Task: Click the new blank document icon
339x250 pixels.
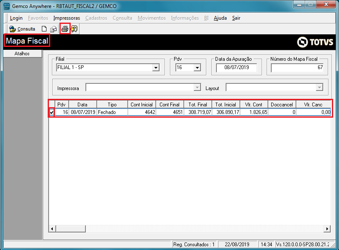Action: tap(44, 29)
